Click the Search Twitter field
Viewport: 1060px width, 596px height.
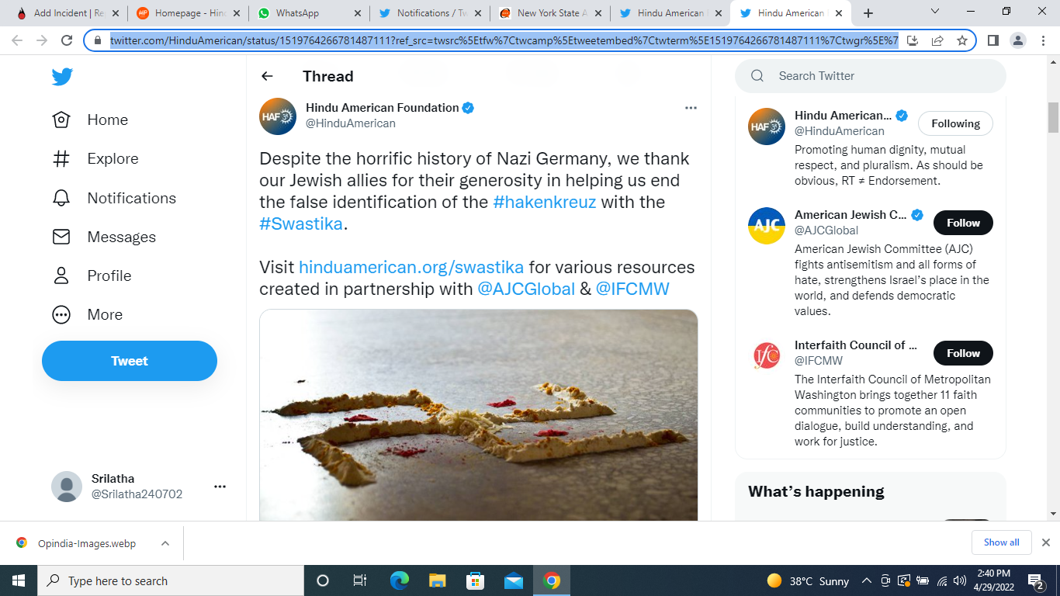[871, 76]
